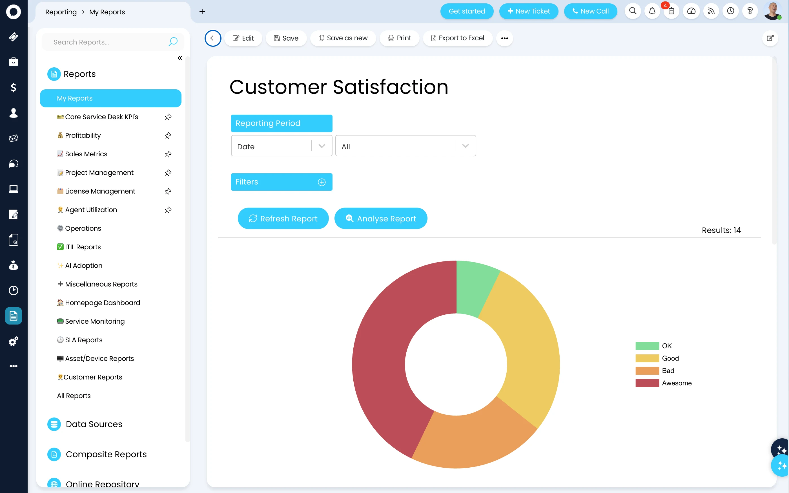Go back with the circular arrow button

[213, 38]
